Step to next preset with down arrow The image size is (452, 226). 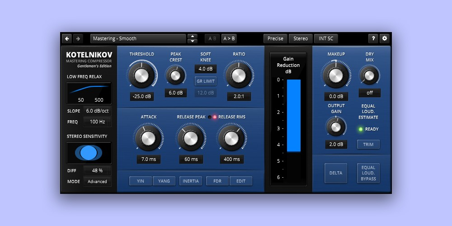192,41
